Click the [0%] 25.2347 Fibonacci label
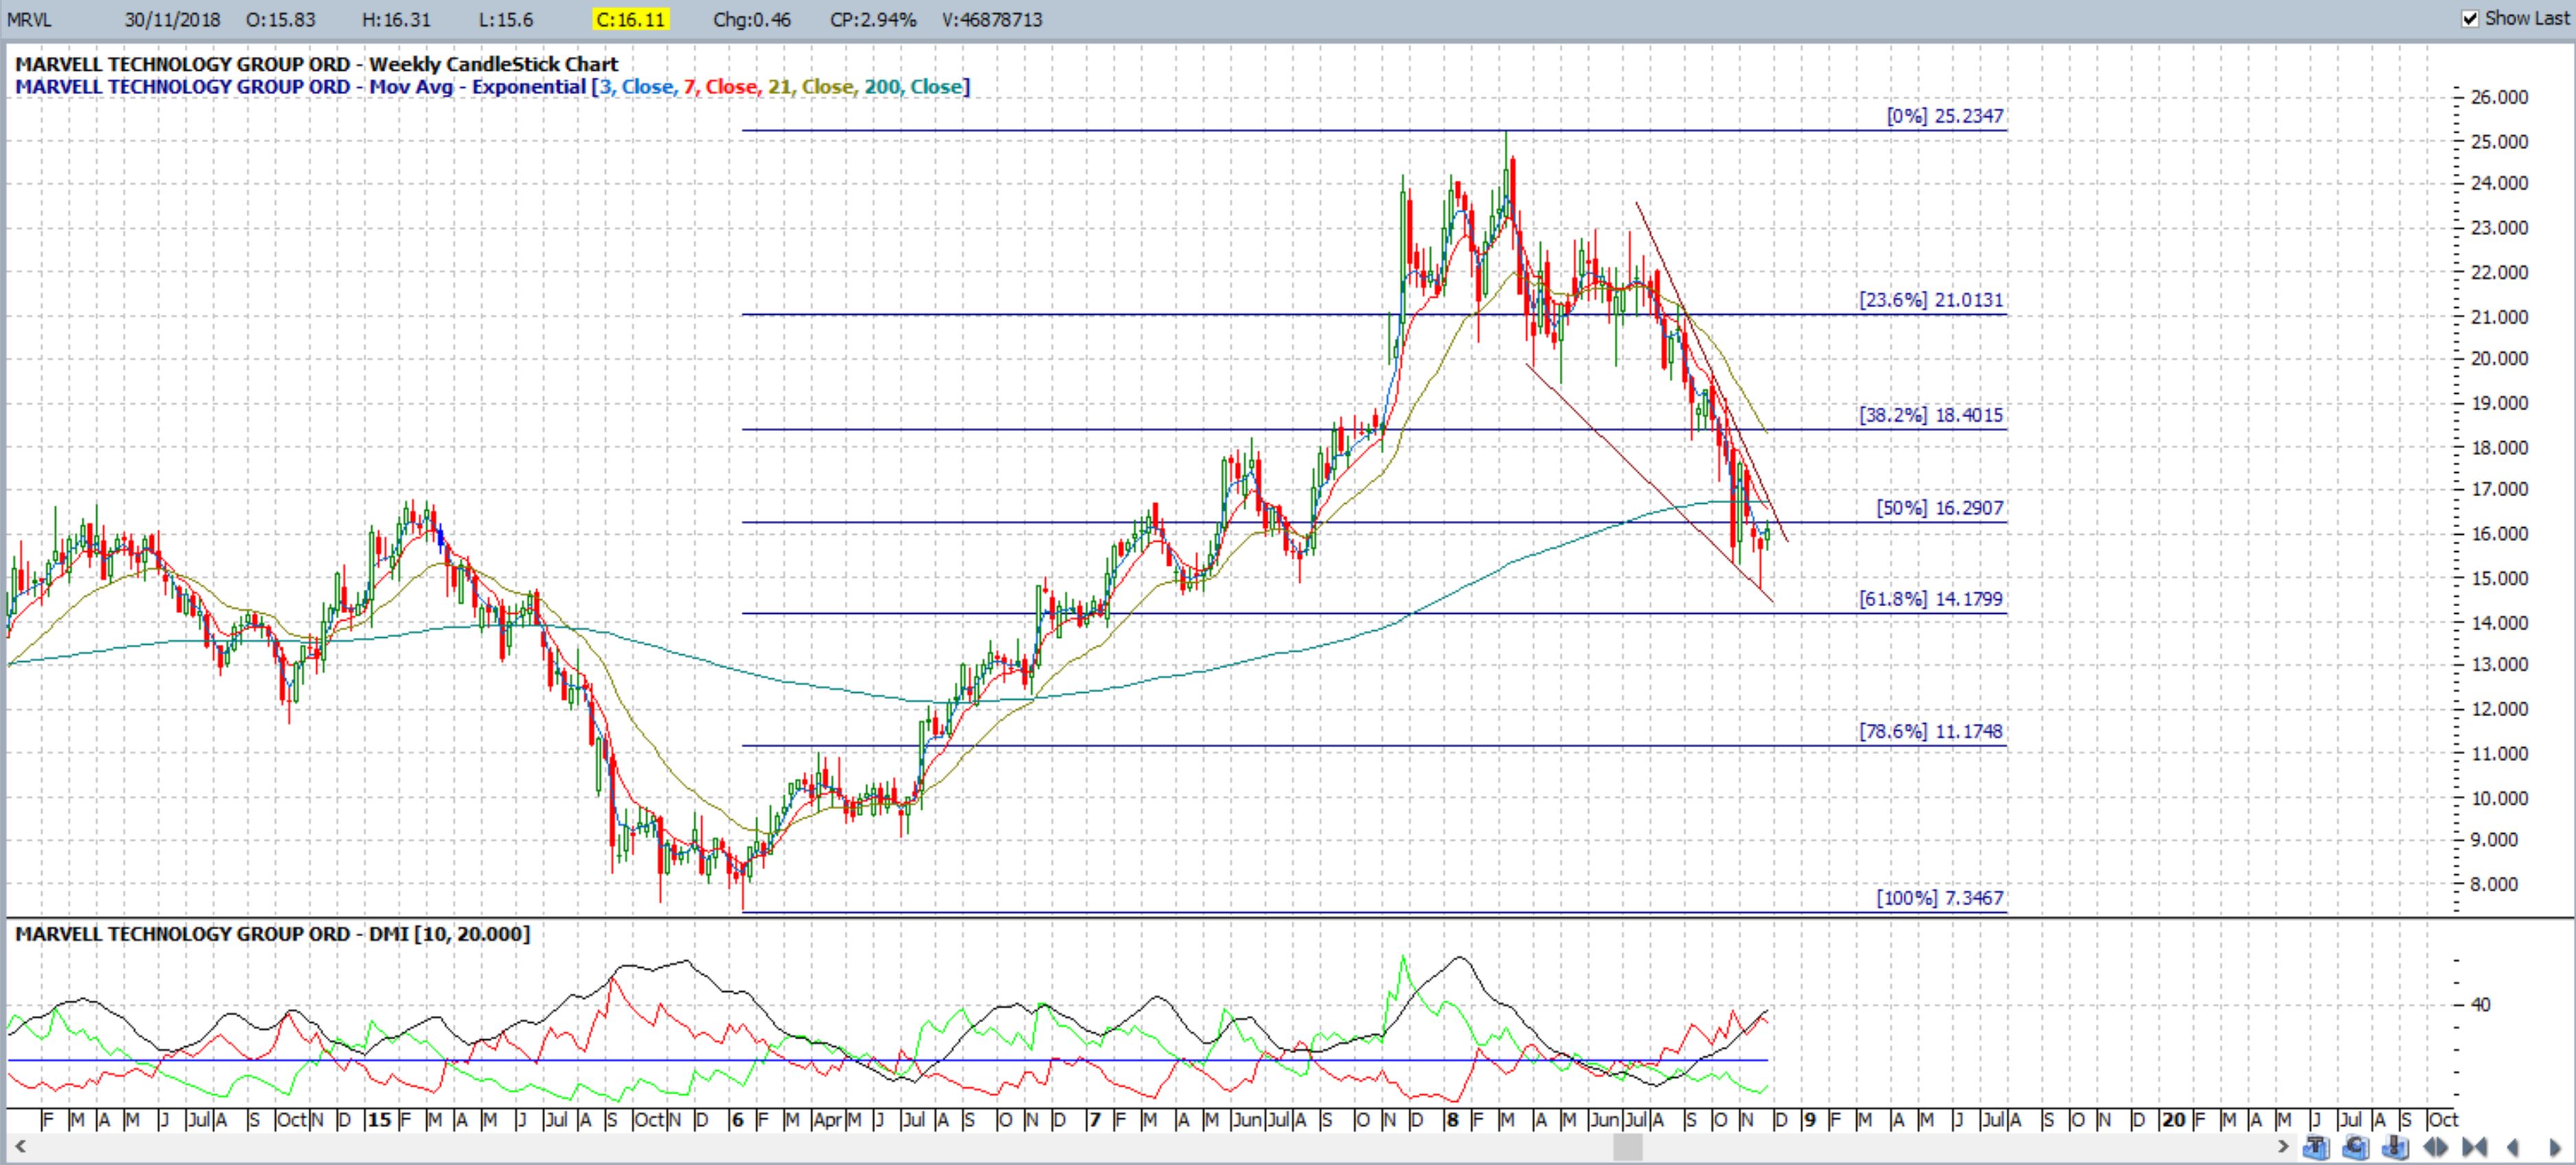This screenshot has height=1165, width=2576. [x=1945, y=116]
